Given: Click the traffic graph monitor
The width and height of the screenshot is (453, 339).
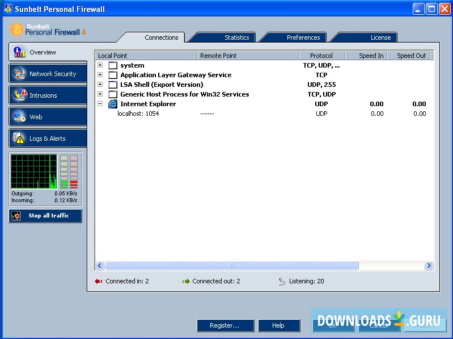Looking at the screenshot, I should [x=34, y=171].
